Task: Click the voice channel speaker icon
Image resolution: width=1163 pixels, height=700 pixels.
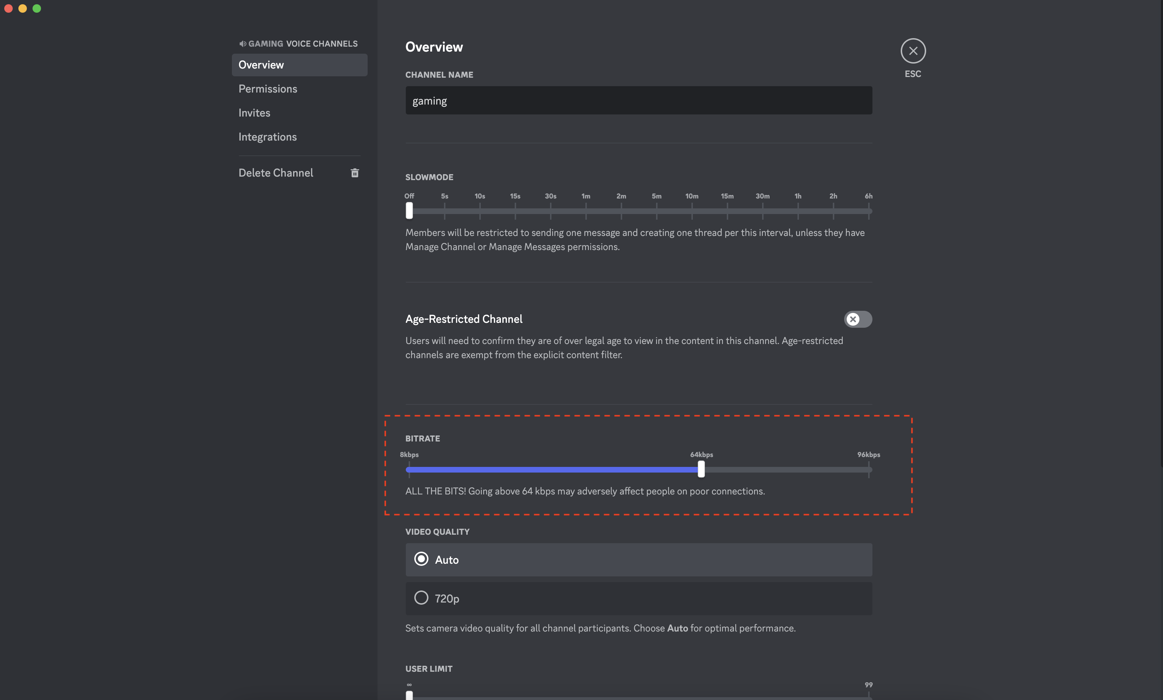Action: point(242,43)
